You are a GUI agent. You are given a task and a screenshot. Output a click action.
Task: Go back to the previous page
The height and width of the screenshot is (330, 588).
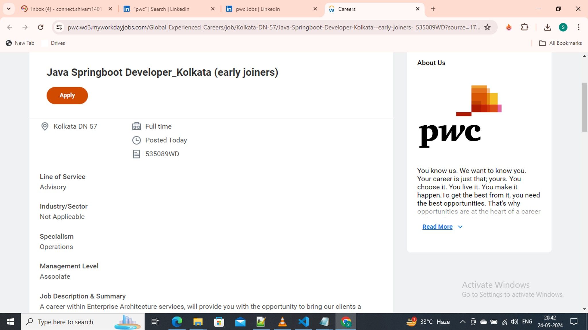(10, 27)
